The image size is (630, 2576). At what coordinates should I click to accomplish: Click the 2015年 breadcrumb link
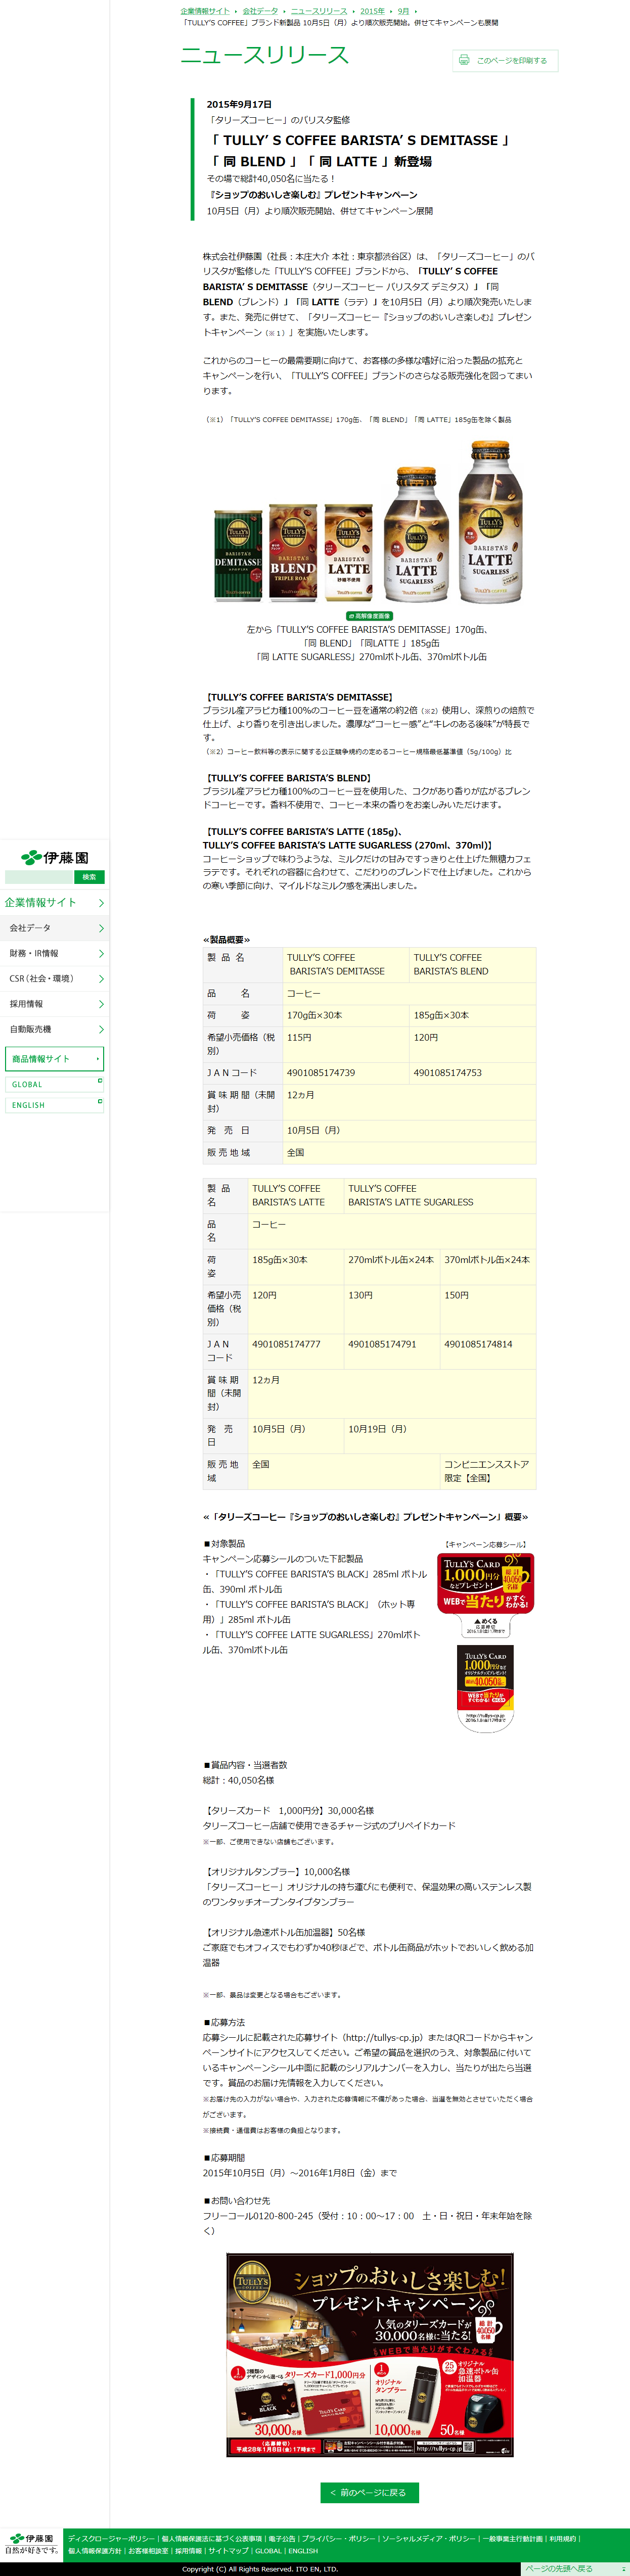[x=372, y=11]
